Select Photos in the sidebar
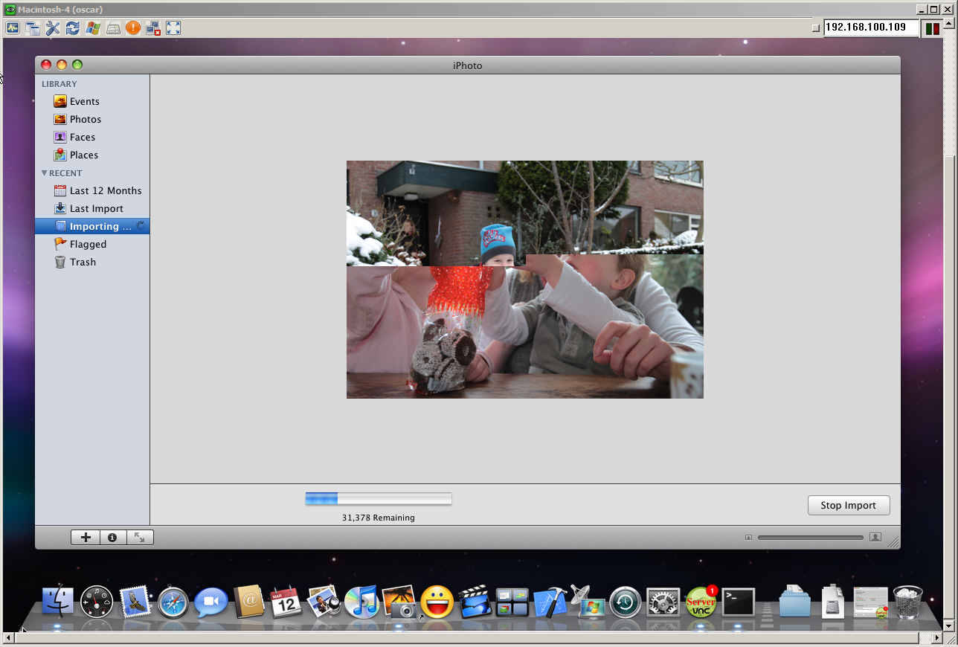 pos(85,119)
